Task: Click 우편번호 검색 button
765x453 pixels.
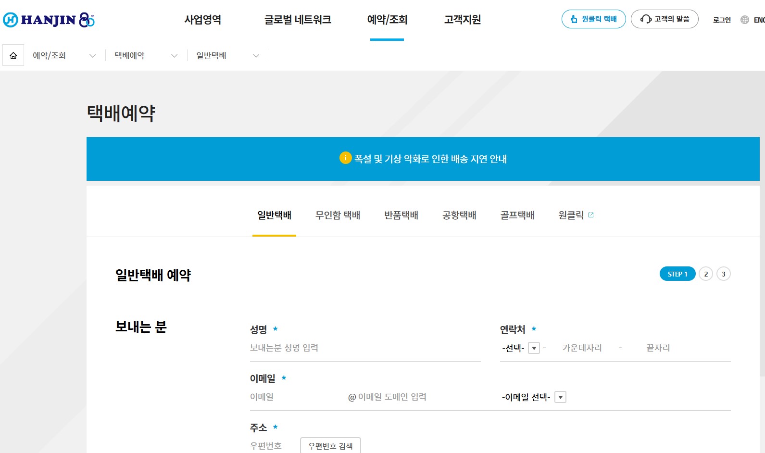Action: coord(330,446)
